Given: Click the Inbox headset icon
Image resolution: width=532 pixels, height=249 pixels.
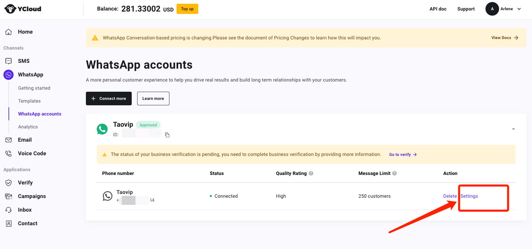Looking at the screenshot, I should pyautogui.click(x=8, y=210).
